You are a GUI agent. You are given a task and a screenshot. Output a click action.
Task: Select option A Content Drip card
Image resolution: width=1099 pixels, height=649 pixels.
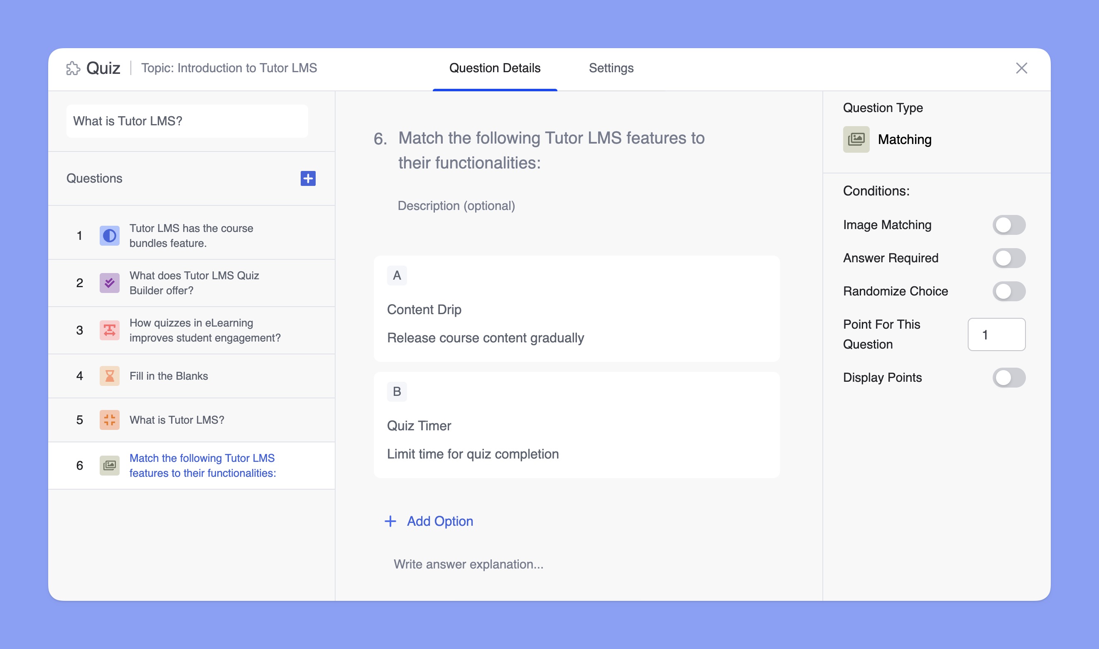(x=576, y=309)
